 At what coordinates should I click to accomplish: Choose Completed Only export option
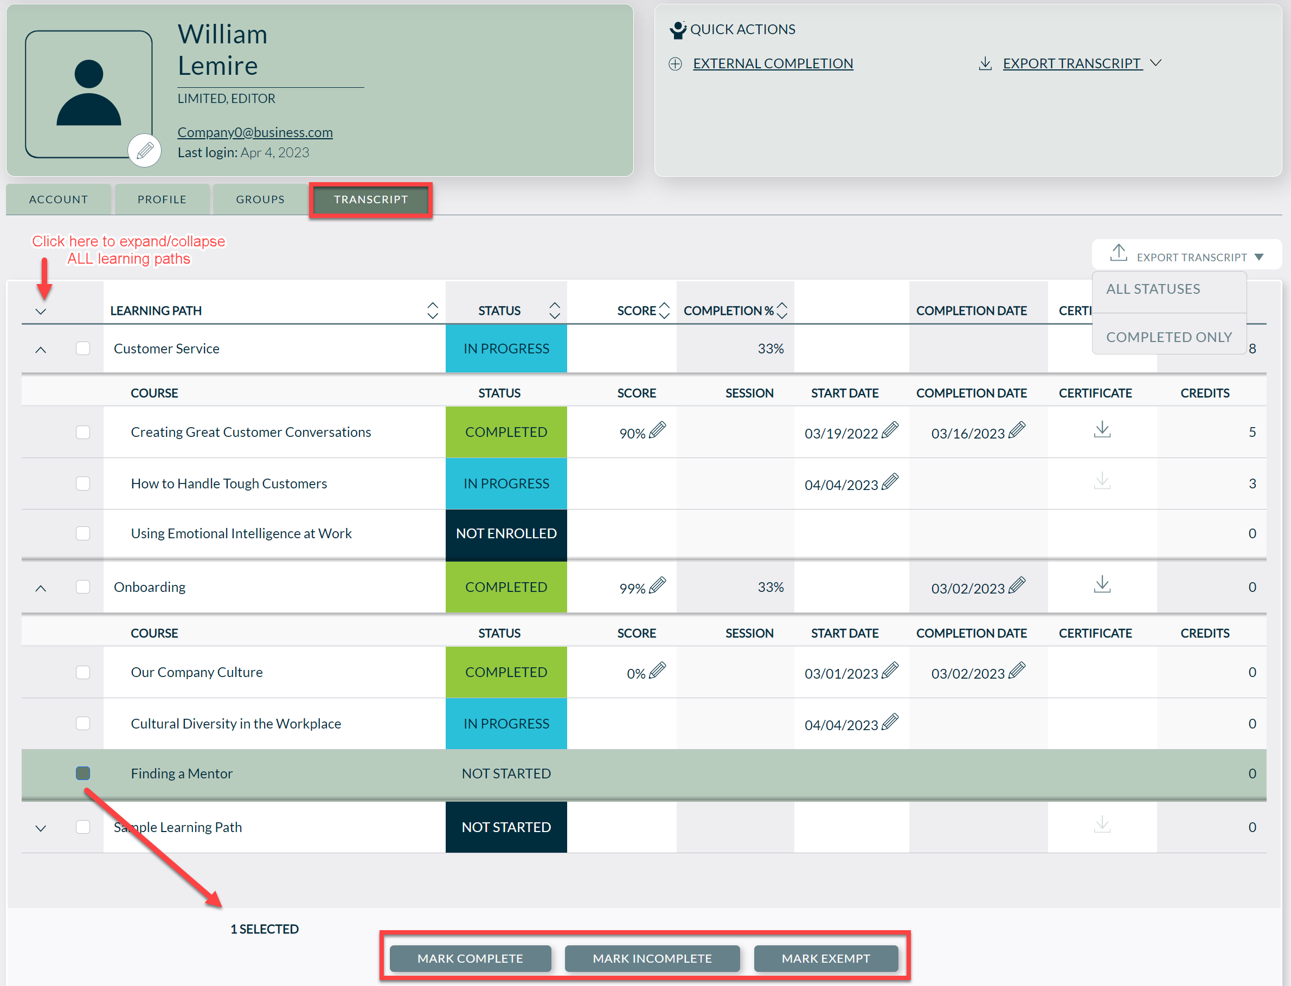tap(1169, 337)
